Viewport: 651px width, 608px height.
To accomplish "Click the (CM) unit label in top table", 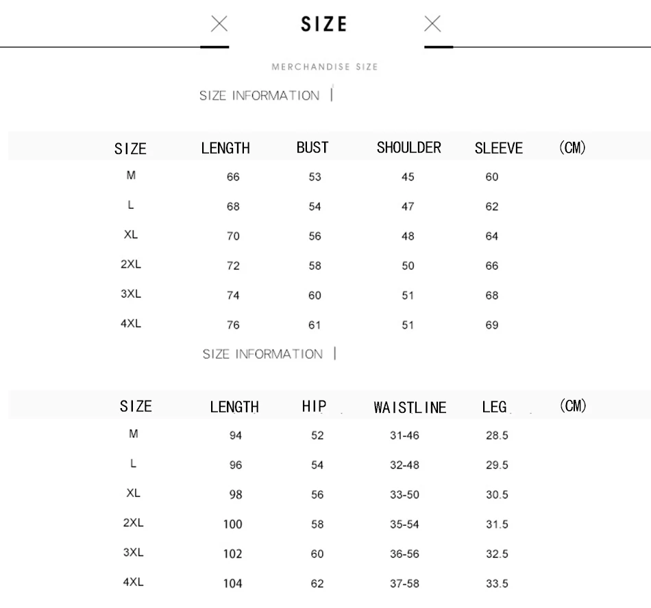I will (572, 147).
